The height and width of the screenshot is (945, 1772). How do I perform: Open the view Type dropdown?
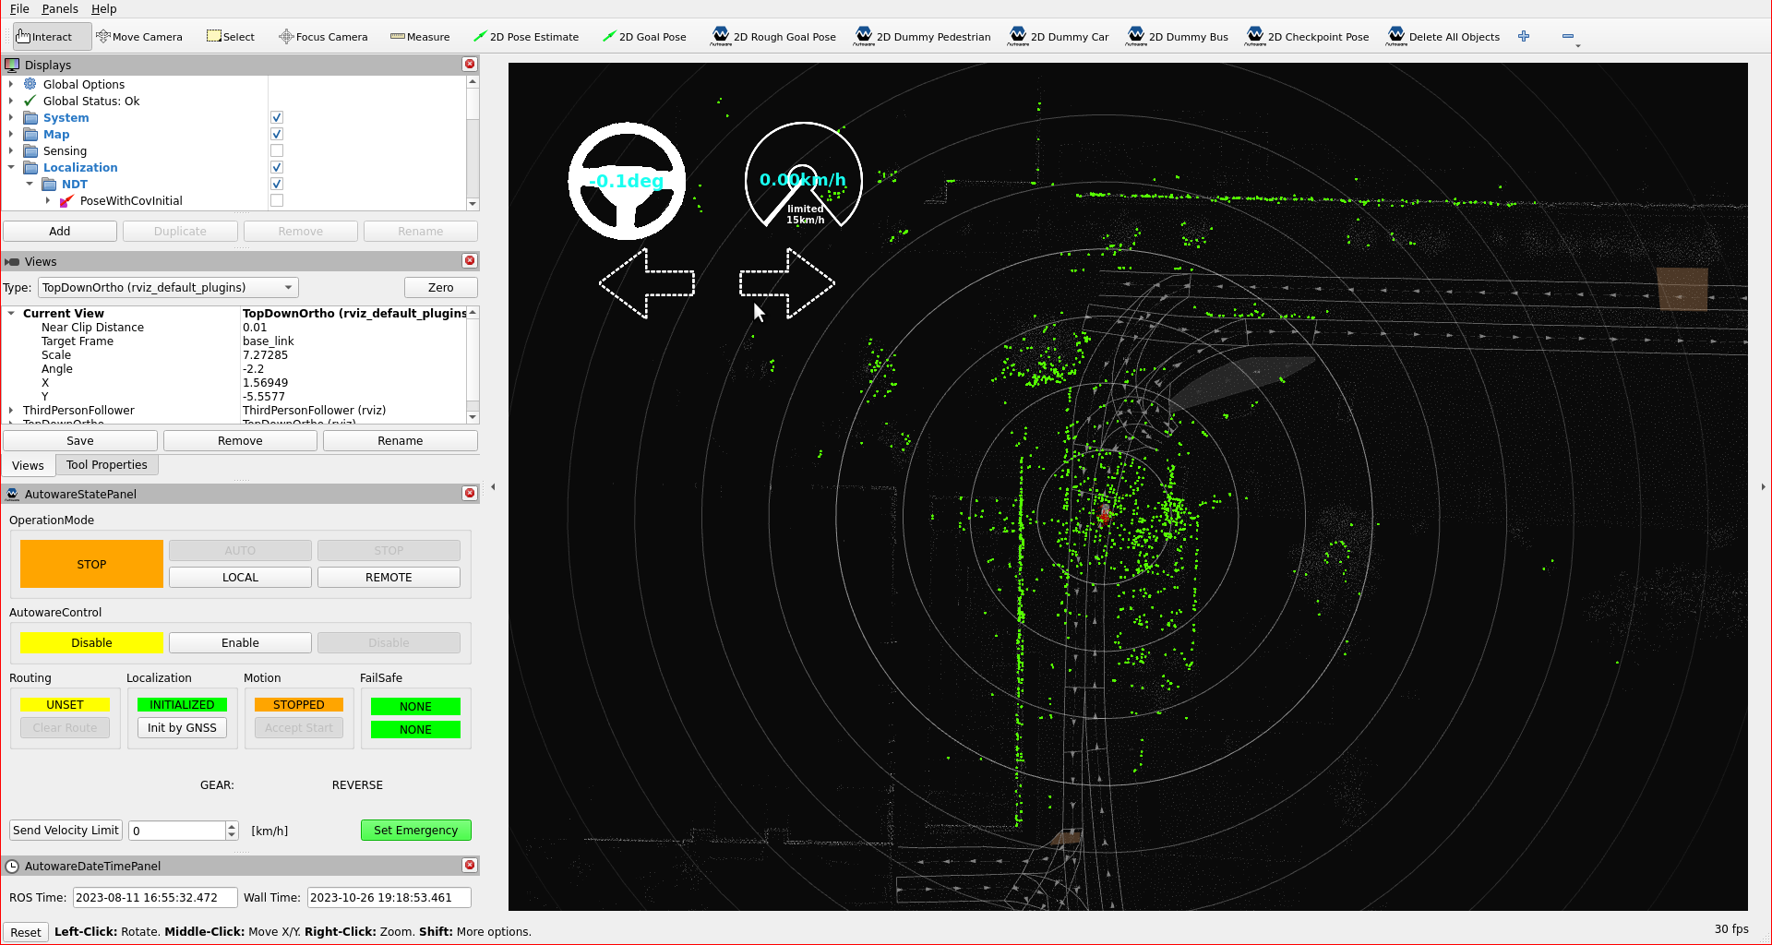pyautogui.click(x=169, y=288)
